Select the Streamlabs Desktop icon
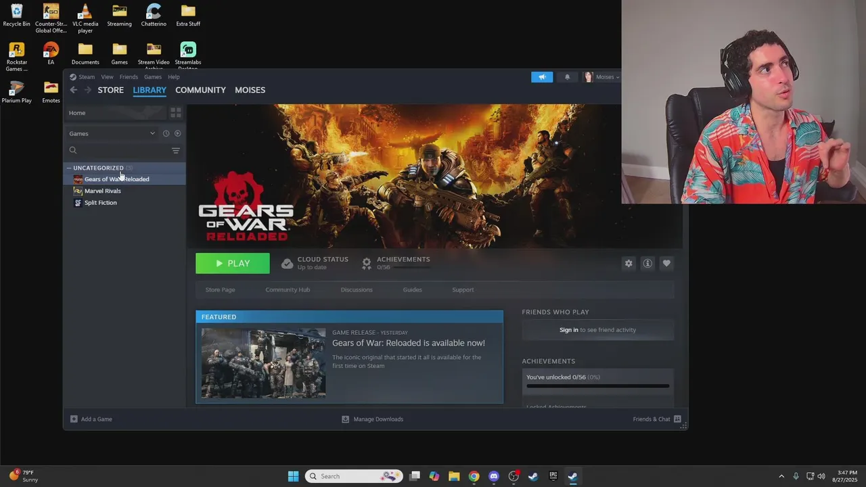The width and height of the screenshot is (866, 487). click(188, 56)
